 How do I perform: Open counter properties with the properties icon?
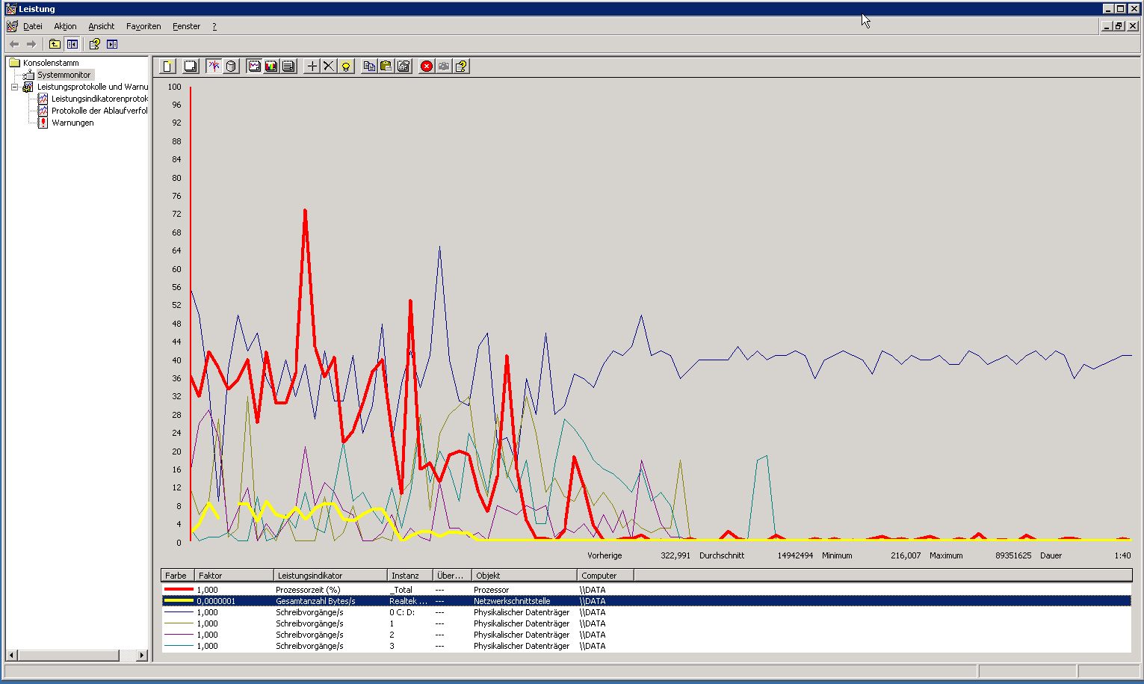point(403,66)
